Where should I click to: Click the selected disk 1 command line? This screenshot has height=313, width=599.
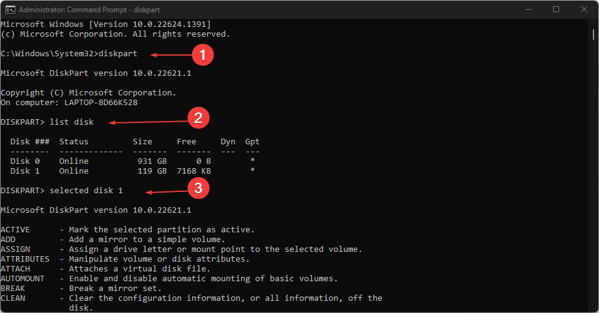(86, 191)
